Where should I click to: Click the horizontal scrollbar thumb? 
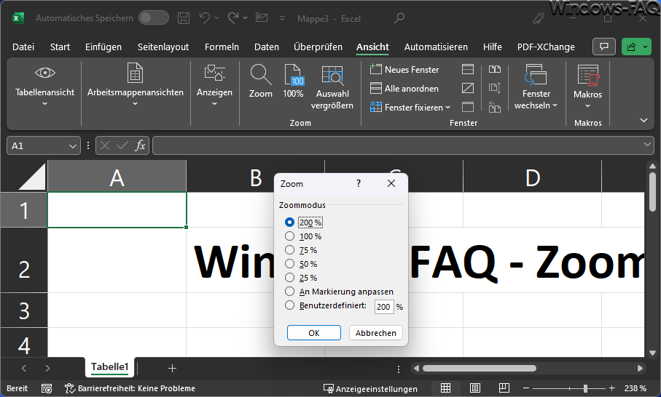click(x=480, y=369)
